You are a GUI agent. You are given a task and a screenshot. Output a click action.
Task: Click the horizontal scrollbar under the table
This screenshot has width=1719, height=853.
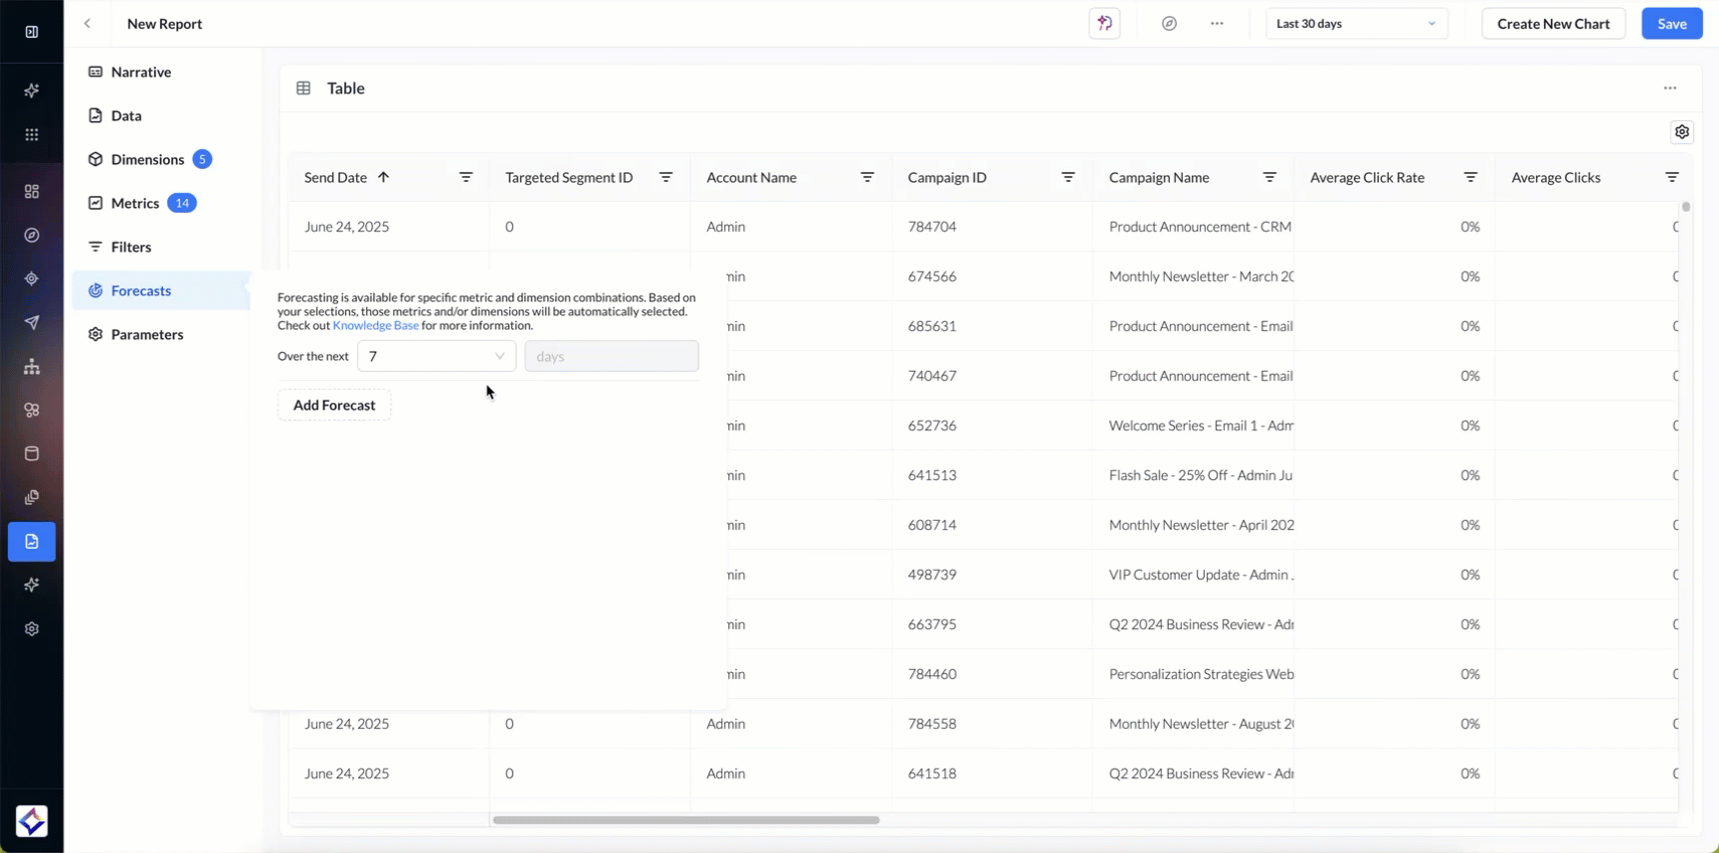[x=685, y=820]
